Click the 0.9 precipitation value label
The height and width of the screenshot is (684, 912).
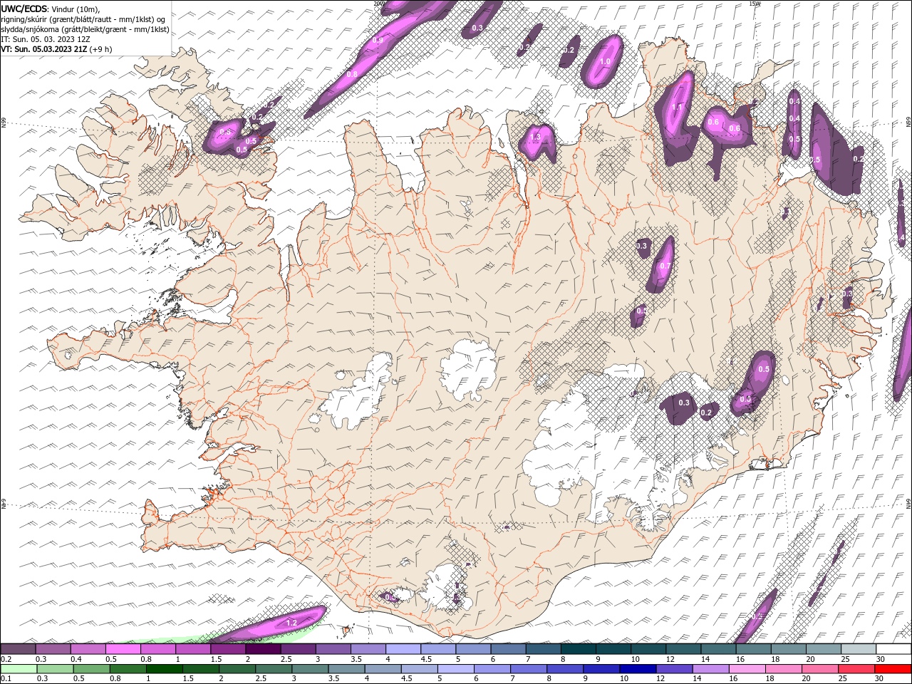378,41
